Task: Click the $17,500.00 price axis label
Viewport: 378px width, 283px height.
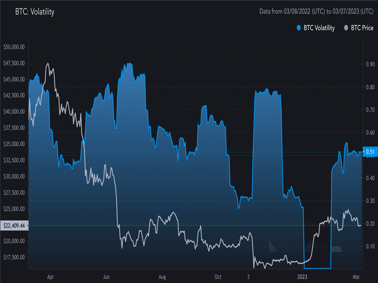Action: [14, 257]
